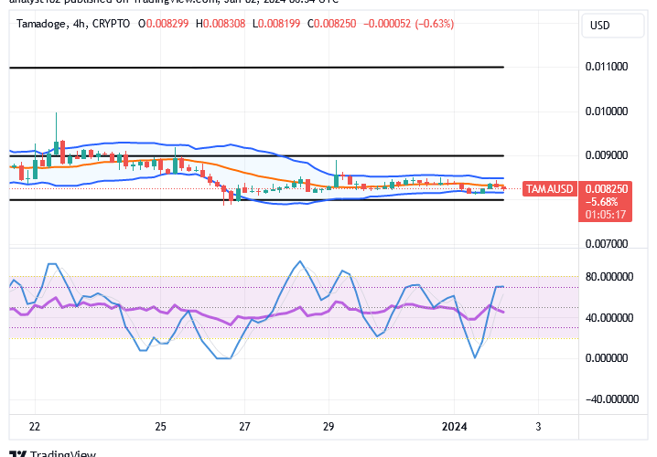The height and width of the screenshot is (457, 657).
Task: Click the −40.000000 oscillator axis label
Action: pyautogui.click(x=612, y=399)
